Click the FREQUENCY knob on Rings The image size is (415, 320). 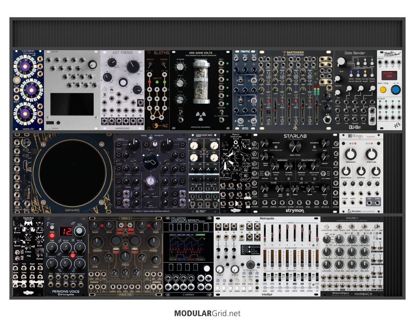pyautogui.click(x=351, y=154)
